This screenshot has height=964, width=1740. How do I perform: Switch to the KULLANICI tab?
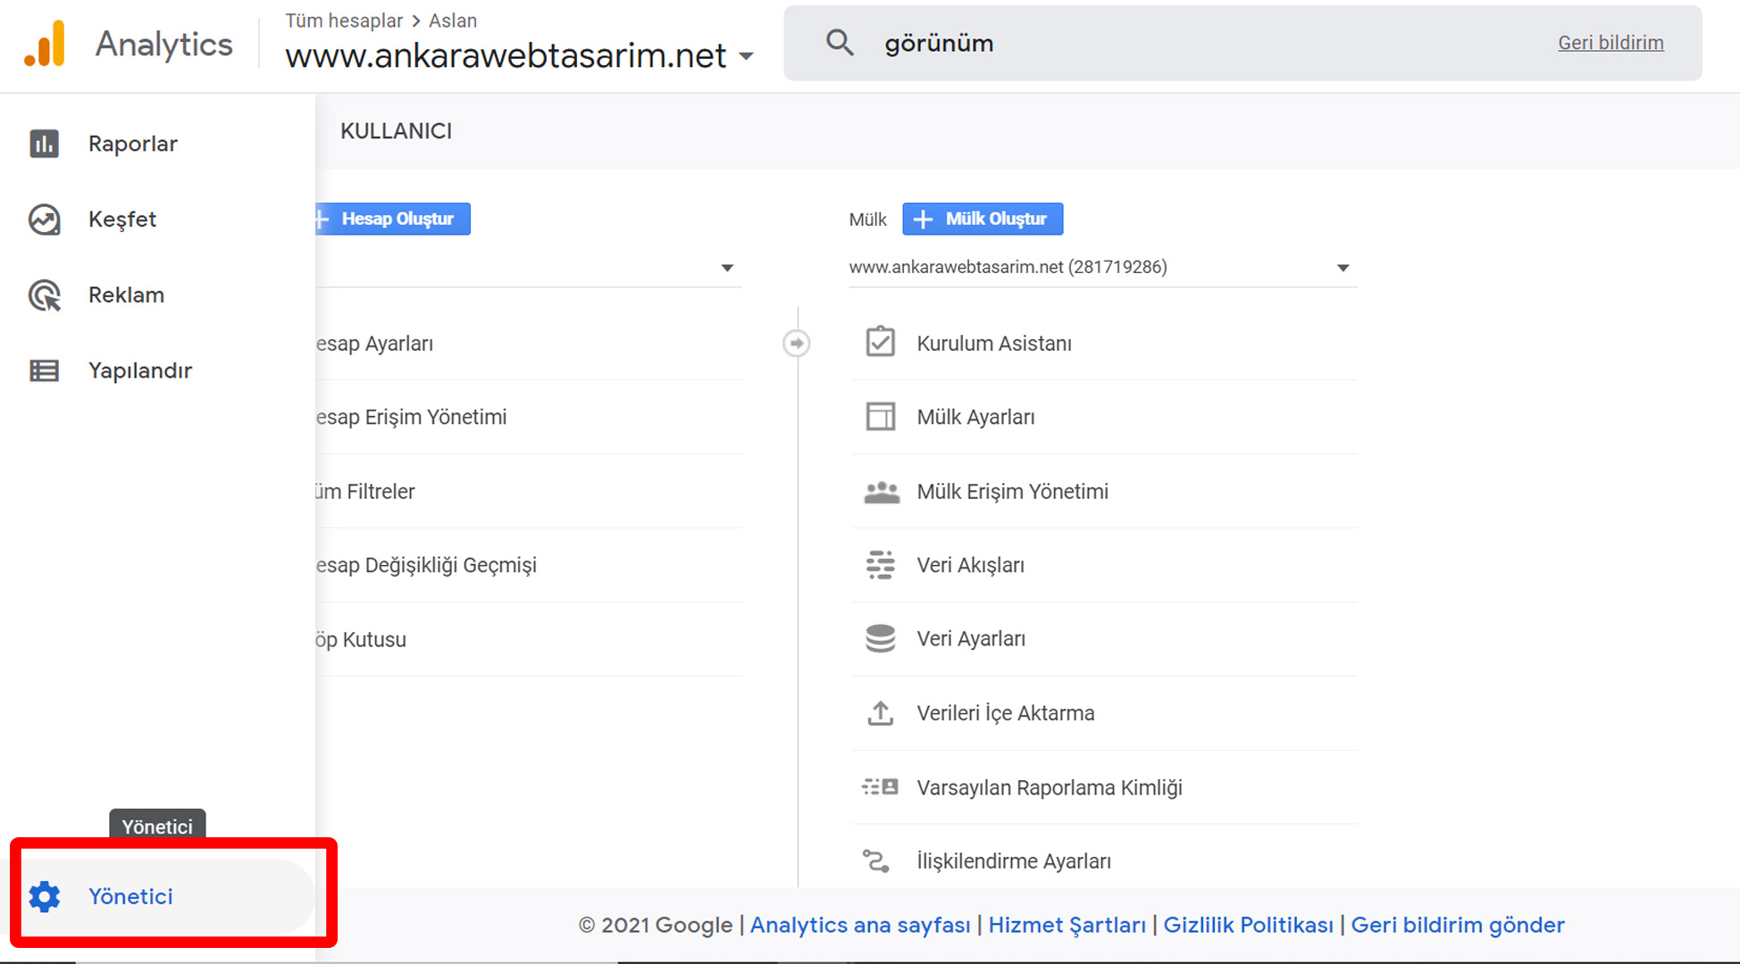[x=396, y=130]
